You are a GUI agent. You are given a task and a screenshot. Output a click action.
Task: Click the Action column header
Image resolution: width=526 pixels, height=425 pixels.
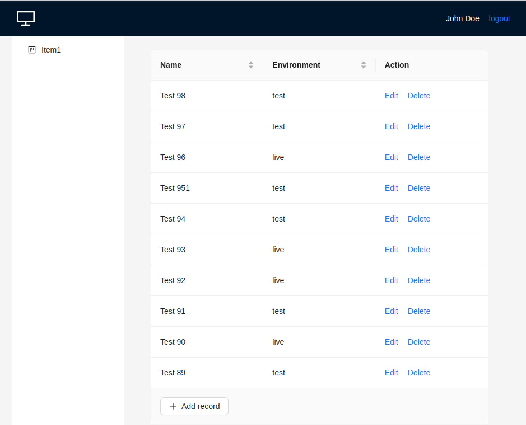[397, 65]
